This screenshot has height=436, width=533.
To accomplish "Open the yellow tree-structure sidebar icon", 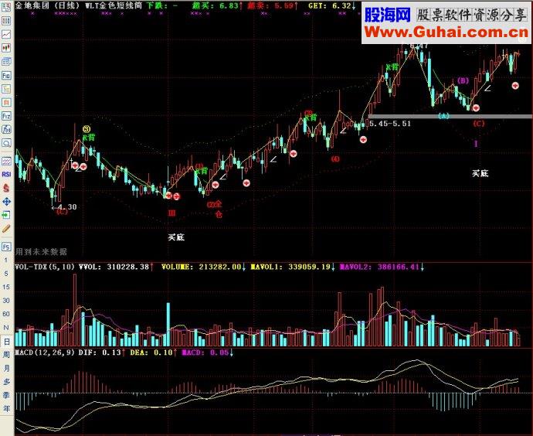I will [6, 89].
